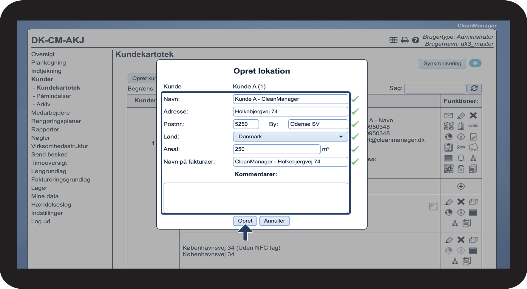Screen dimensions: 527x289
Task: Click the org-chart icon in Københavnsvej 34 row
Action: tap(455, 261)
